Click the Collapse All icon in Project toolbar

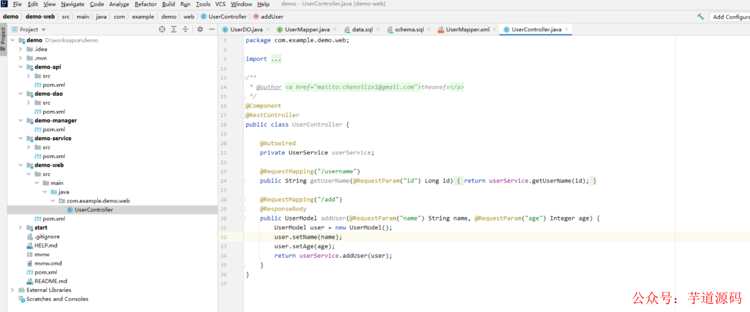point(185,30)
